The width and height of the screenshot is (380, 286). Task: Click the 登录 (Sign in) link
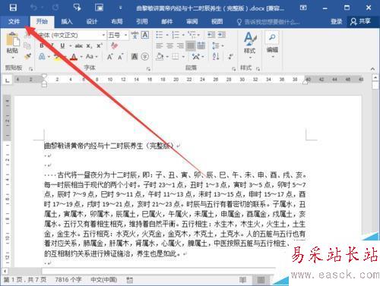click(x=336, y=22)
